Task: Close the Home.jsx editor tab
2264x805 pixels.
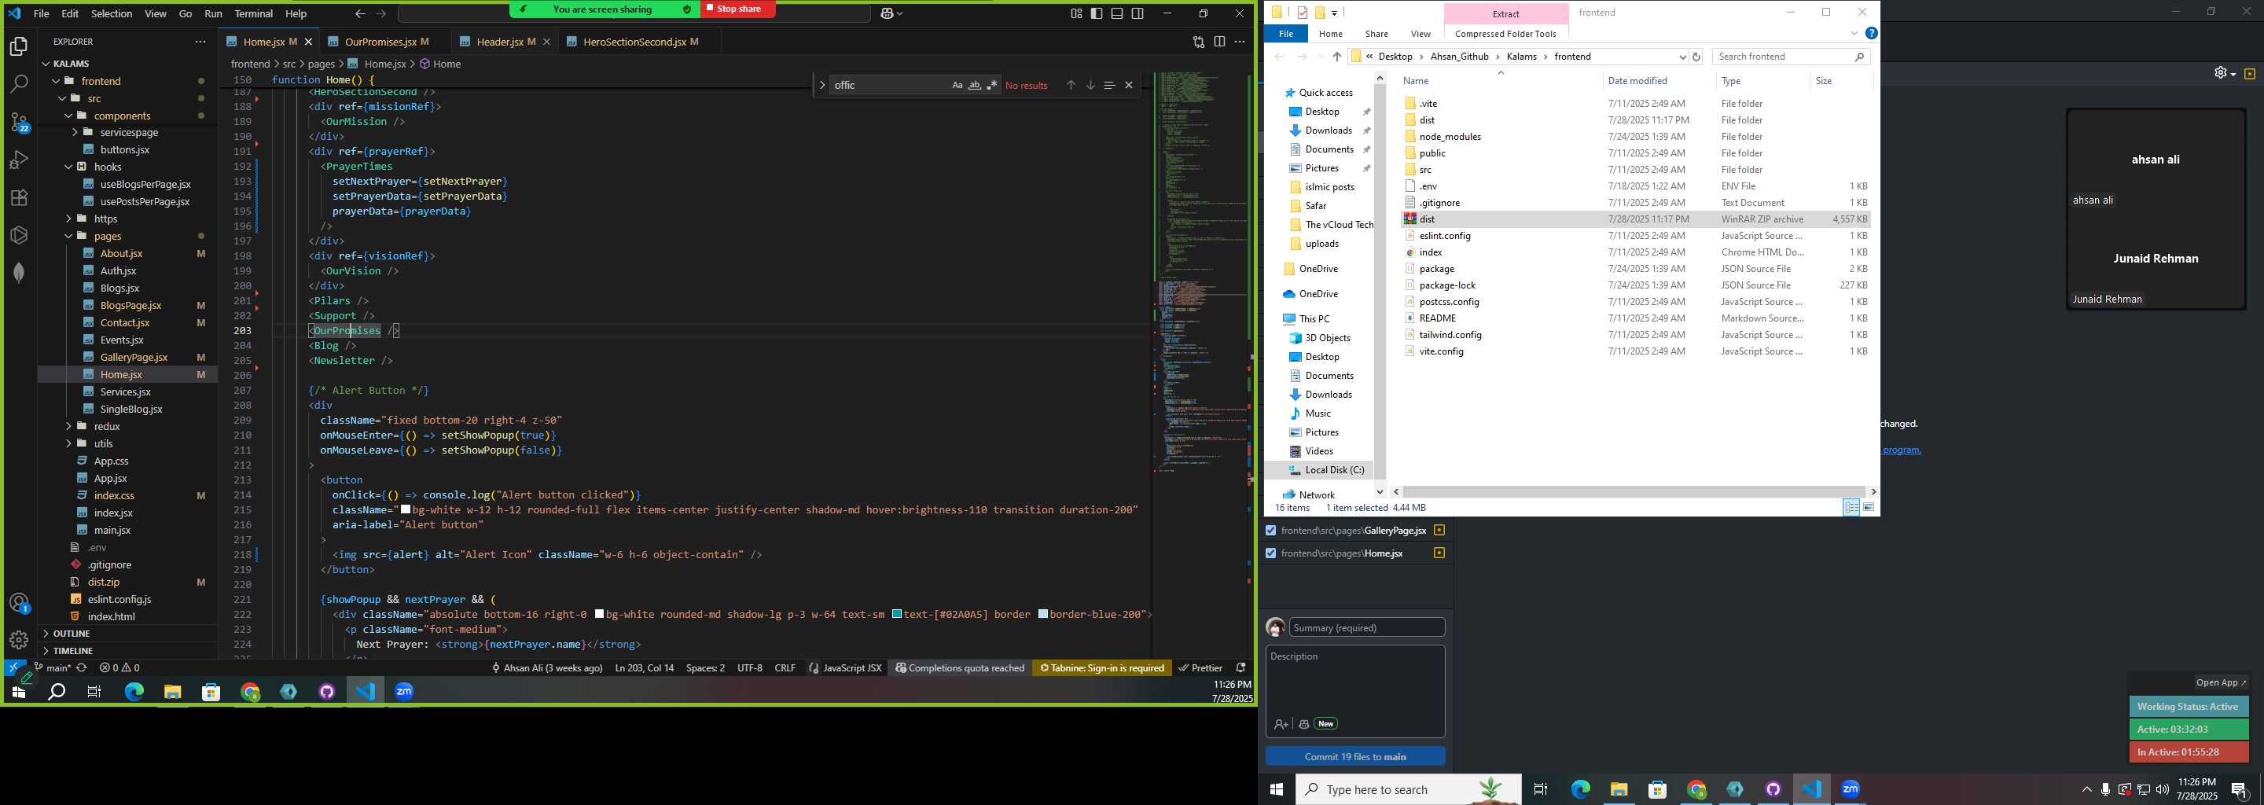Action: [308, 42]
